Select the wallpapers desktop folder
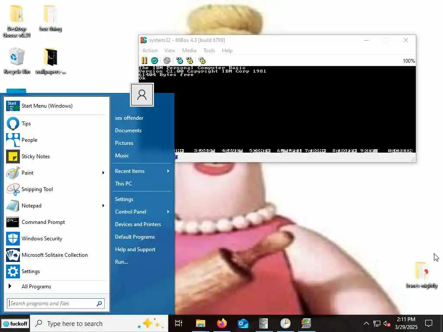The width and height of the screenshot is (443, 332). 50,61
